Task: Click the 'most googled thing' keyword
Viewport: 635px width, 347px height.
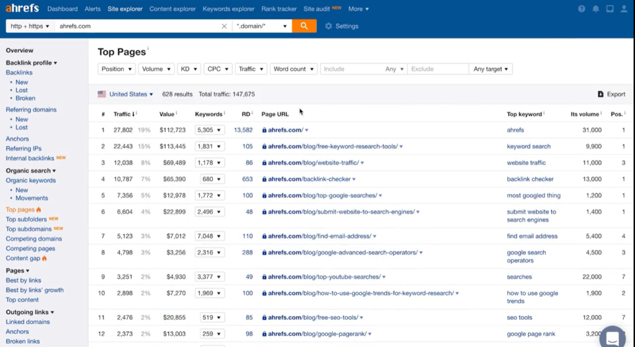Action: (x=534, y=196)
